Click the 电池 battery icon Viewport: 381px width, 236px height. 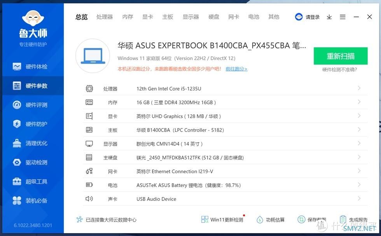(x=89, y=185)
